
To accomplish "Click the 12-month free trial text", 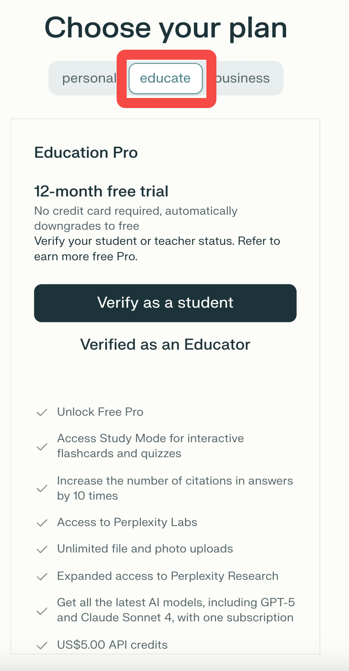I will pos(101,191).
